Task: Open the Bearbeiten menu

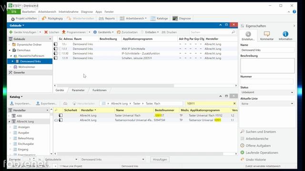Action: click(29, 12)
